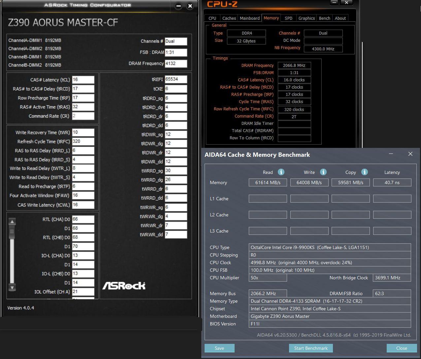Minimize the ASRock Timing Configurator window

coord(178,6)
